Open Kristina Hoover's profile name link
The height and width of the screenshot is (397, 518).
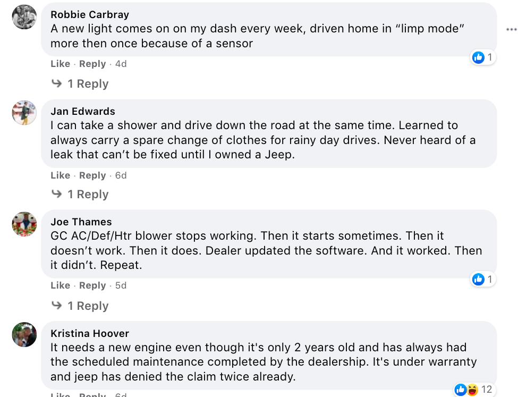pyautogui.click(x=90, y=333)
